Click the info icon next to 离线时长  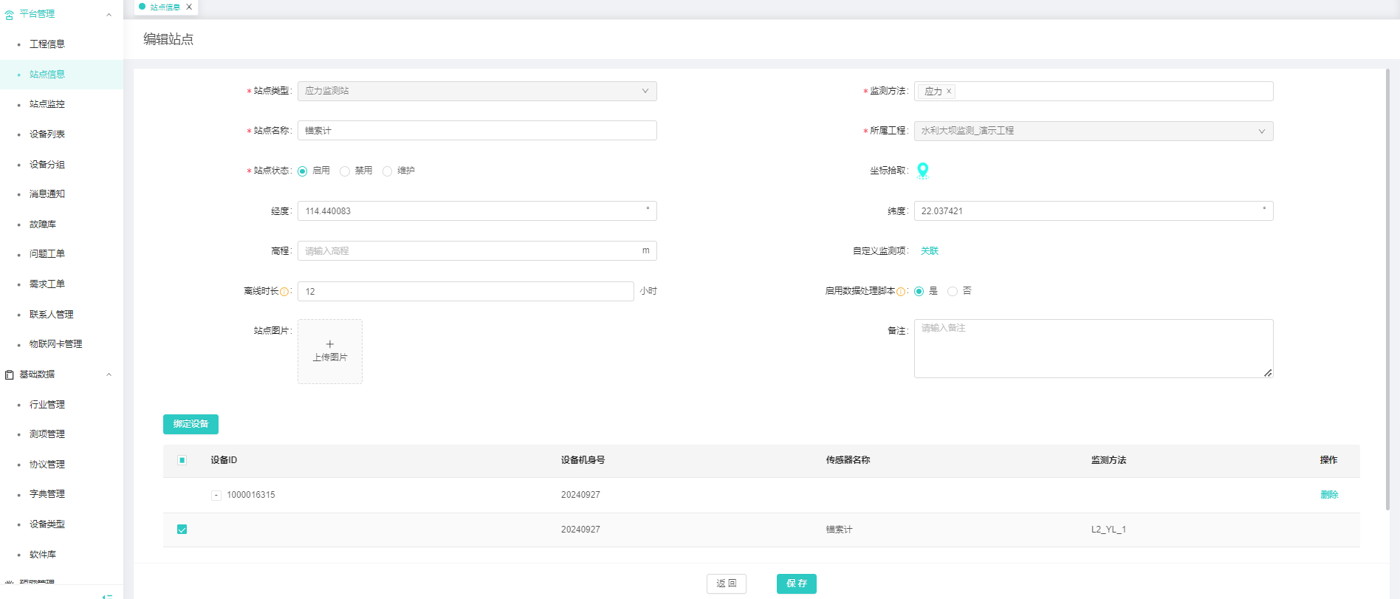pos(284,292)
